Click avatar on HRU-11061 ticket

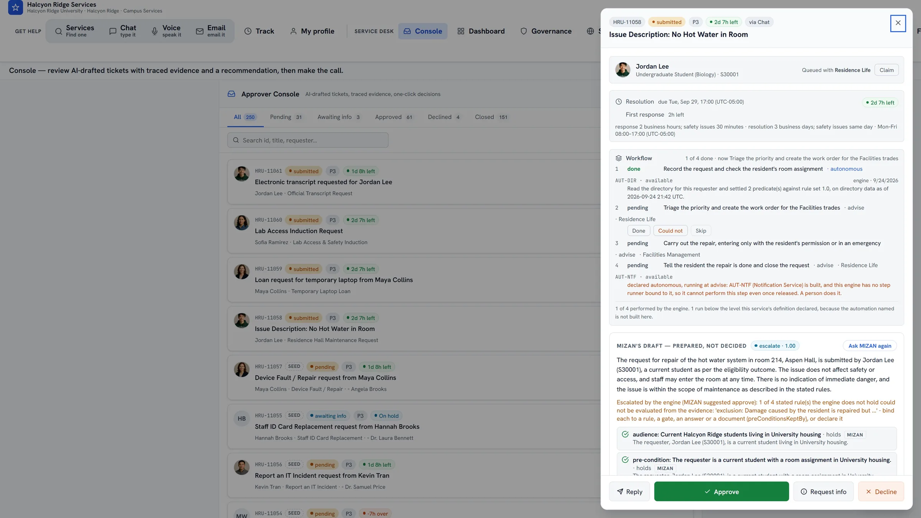pos(242,174)
